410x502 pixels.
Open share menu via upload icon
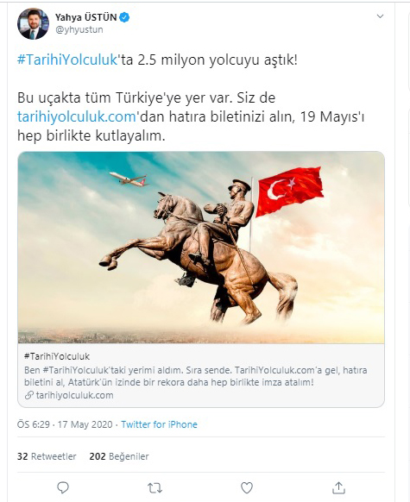pyautogui.click(x=338, y=487)
